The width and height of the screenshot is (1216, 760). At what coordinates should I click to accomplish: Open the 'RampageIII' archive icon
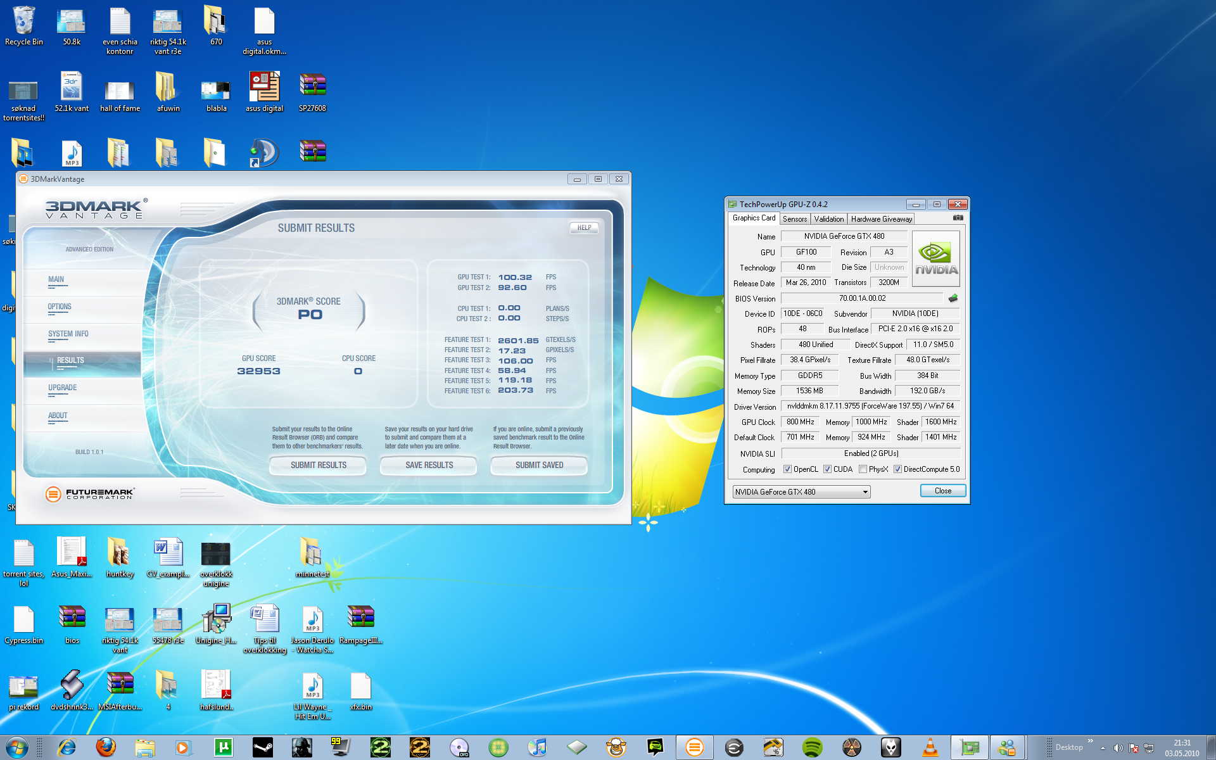360,624
